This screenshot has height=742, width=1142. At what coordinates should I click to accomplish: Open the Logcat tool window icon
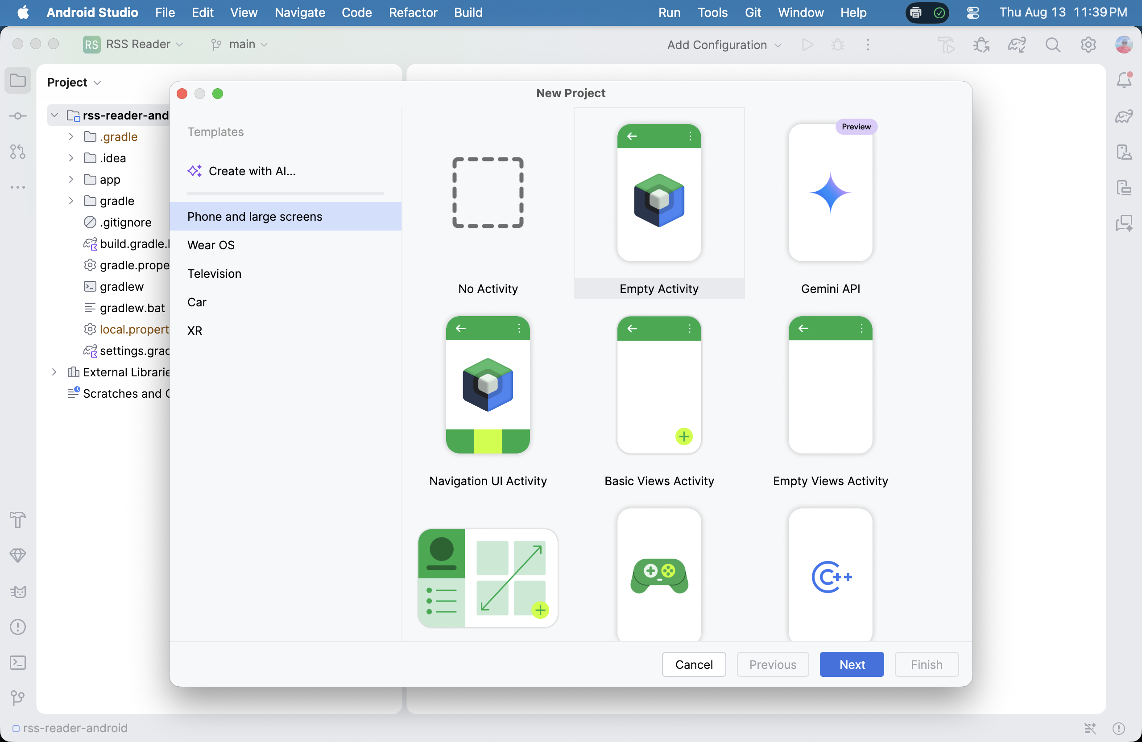point(18,591)
